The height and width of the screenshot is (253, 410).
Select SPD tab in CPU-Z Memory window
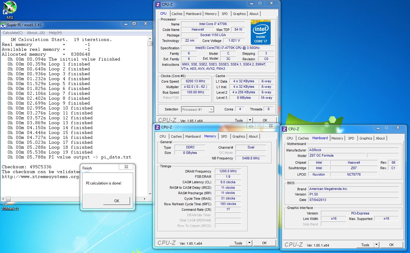pos(224,136)
